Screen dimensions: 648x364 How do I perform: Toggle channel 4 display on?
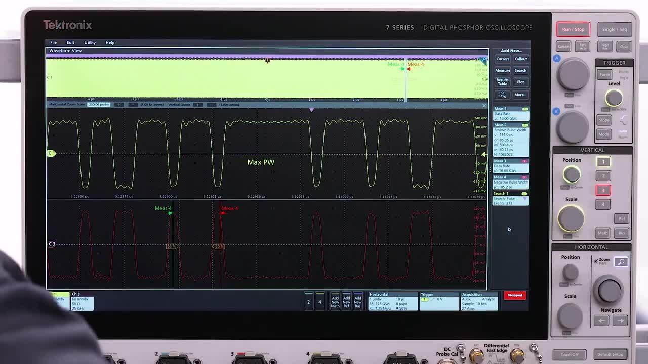(319, 302)
